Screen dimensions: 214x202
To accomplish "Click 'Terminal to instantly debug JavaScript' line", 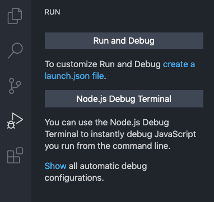I will (x=120, y=134).
